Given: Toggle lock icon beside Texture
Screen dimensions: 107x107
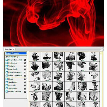Looking at the screenshot, I should [x=25, y=66].
